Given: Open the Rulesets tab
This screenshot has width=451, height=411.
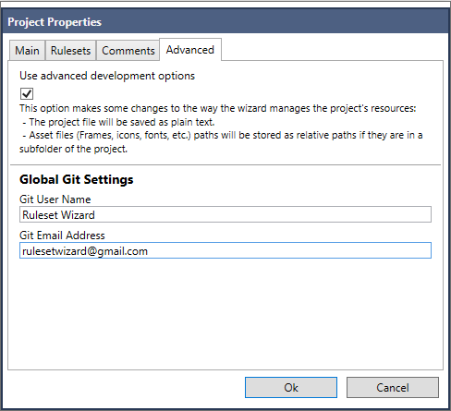Looking at the screenshot, I should [70, 50].
